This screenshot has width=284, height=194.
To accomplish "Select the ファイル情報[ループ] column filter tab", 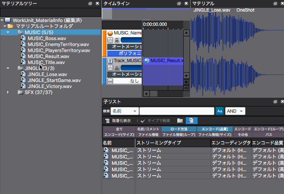I will 178,134.
